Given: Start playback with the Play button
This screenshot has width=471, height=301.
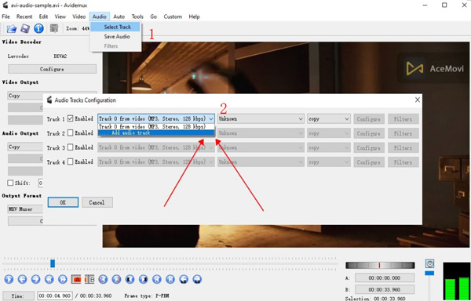Looking at the screenshot, I should 9,279.
